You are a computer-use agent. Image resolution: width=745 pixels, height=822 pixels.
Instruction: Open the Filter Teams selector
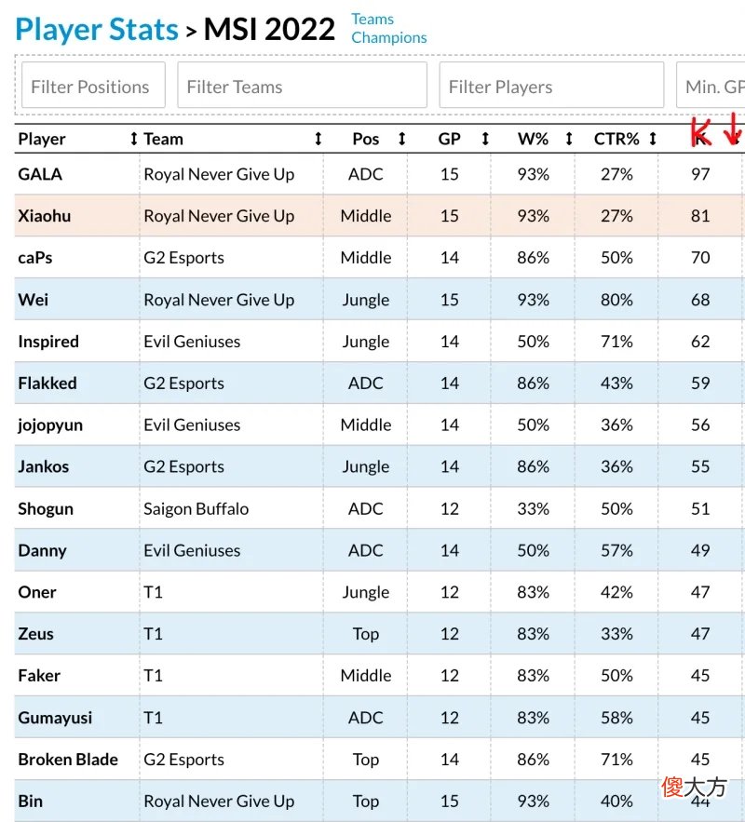(302, 86)
